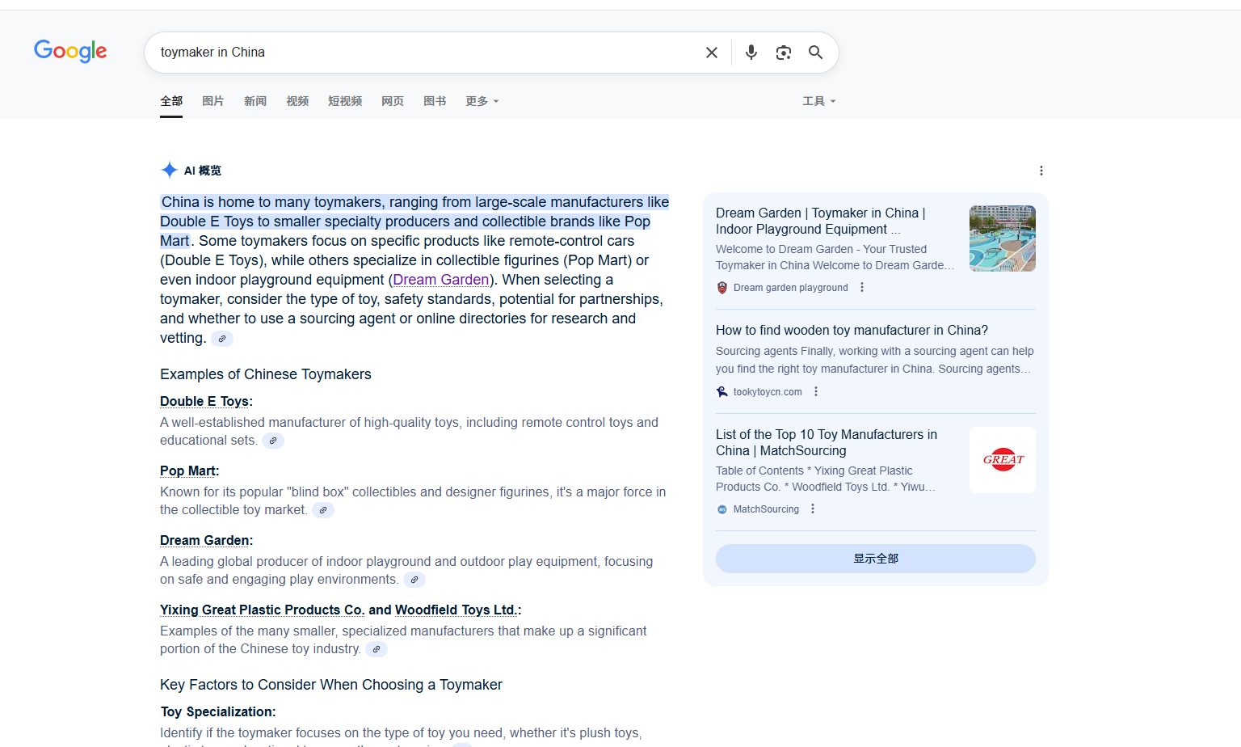Click the Dream Garden heading link
Viewport: 1241px width, 747px height.
204,540
